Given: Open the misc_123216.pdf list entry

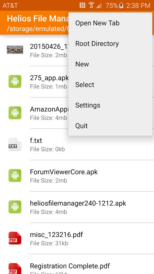Looking at the screenshot, I should 77,238.
